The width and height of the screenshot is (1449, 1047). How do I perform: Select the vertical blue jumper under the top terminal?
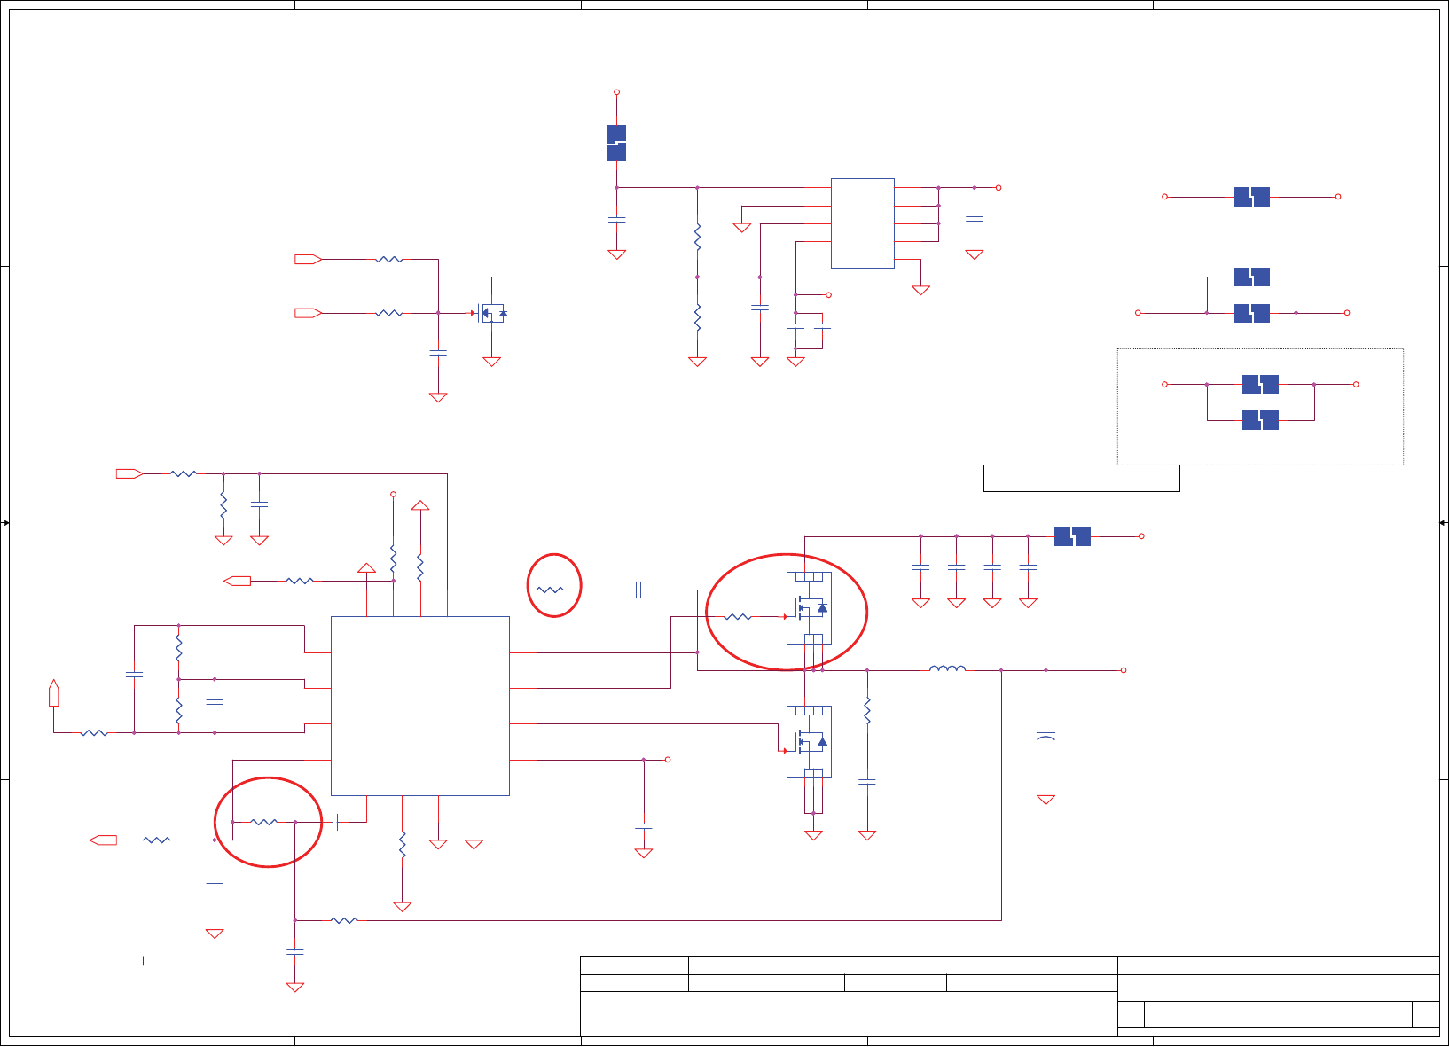(616, 144)
